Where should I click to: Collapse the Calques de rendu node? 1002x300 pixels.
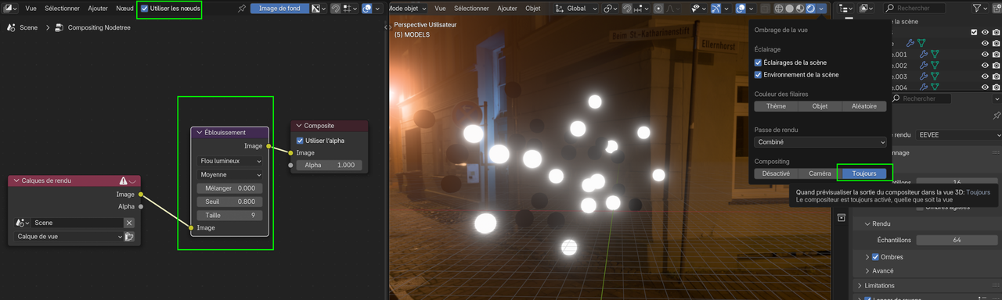(x=16, y=180)
